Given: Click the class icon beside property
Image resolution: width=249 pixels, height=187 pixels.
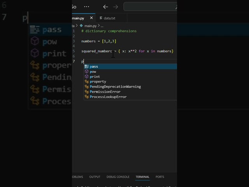Looking at the screenshot, I should (87, 81).
